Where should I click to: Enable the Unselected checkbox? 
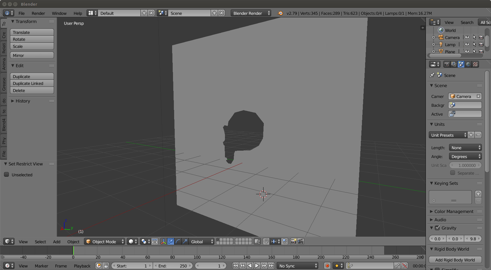tap(7, 175)
